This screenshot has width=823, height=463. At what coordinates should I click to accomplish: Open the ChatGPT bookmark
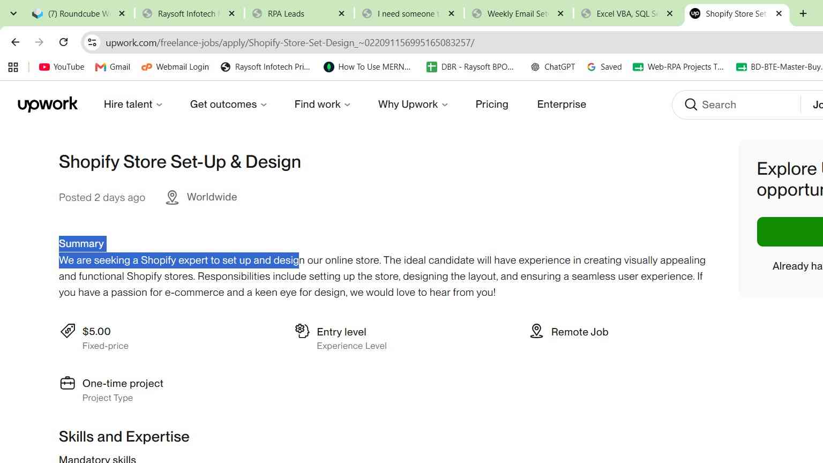pos(552,67)
